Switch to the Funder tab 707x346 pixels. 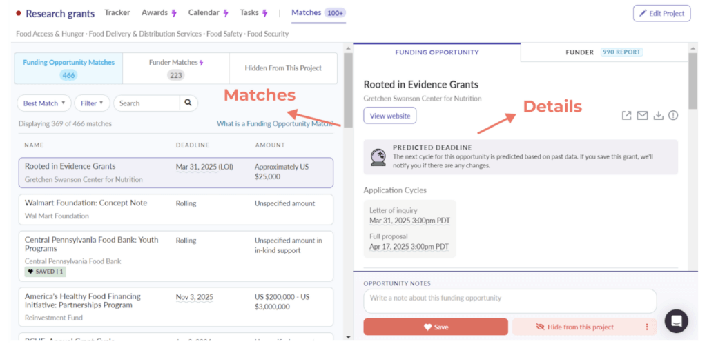point(603,52)
